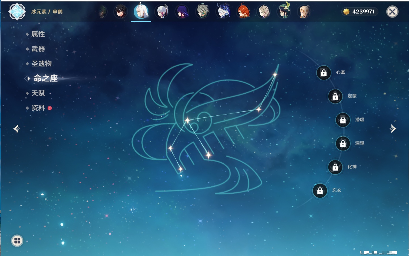409x256 pixels.
Task: Click the 冰元素 / 申鹤 title text
Action: point(47,12)
